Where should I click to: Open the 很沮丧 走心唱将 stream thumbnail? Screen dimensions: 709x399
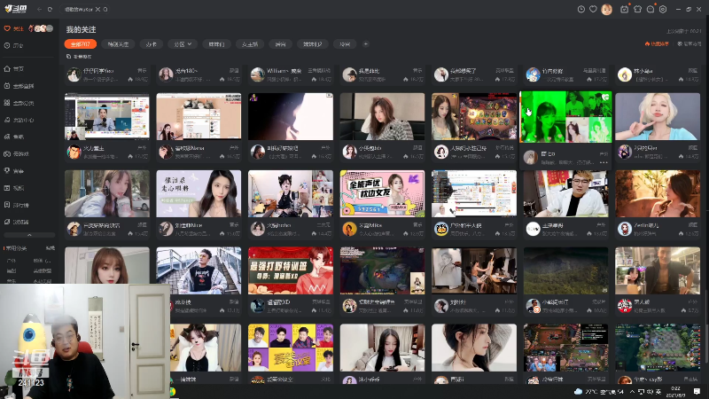coord(199,193)
